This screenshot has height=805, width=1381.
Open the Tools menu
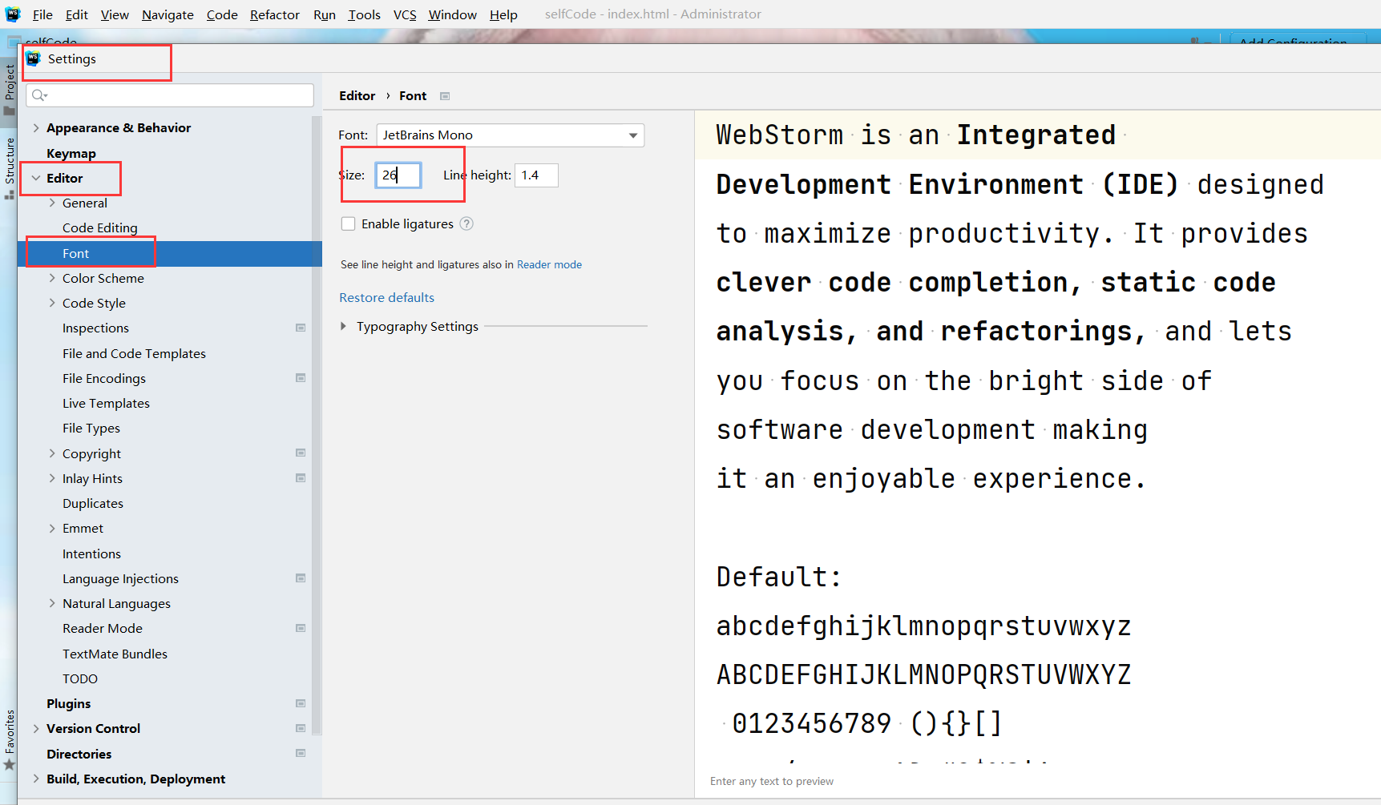click(x=364, y=14)
